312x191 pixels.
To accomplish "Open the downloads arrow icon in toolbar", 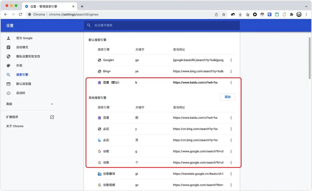I will [240, 14].
